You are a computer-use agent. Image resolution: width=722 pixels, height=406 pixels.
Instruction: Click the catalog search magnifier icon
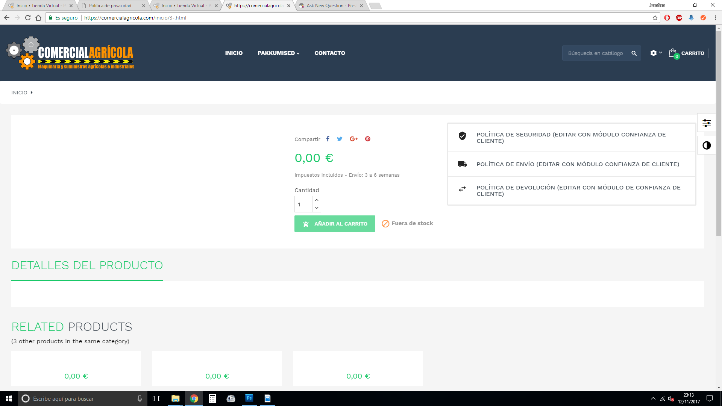point(634,53)
